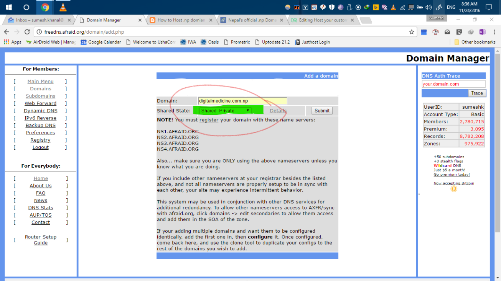501x281 pixels.
Task: Go back to the previous page
Action: (x=7, y=32)
